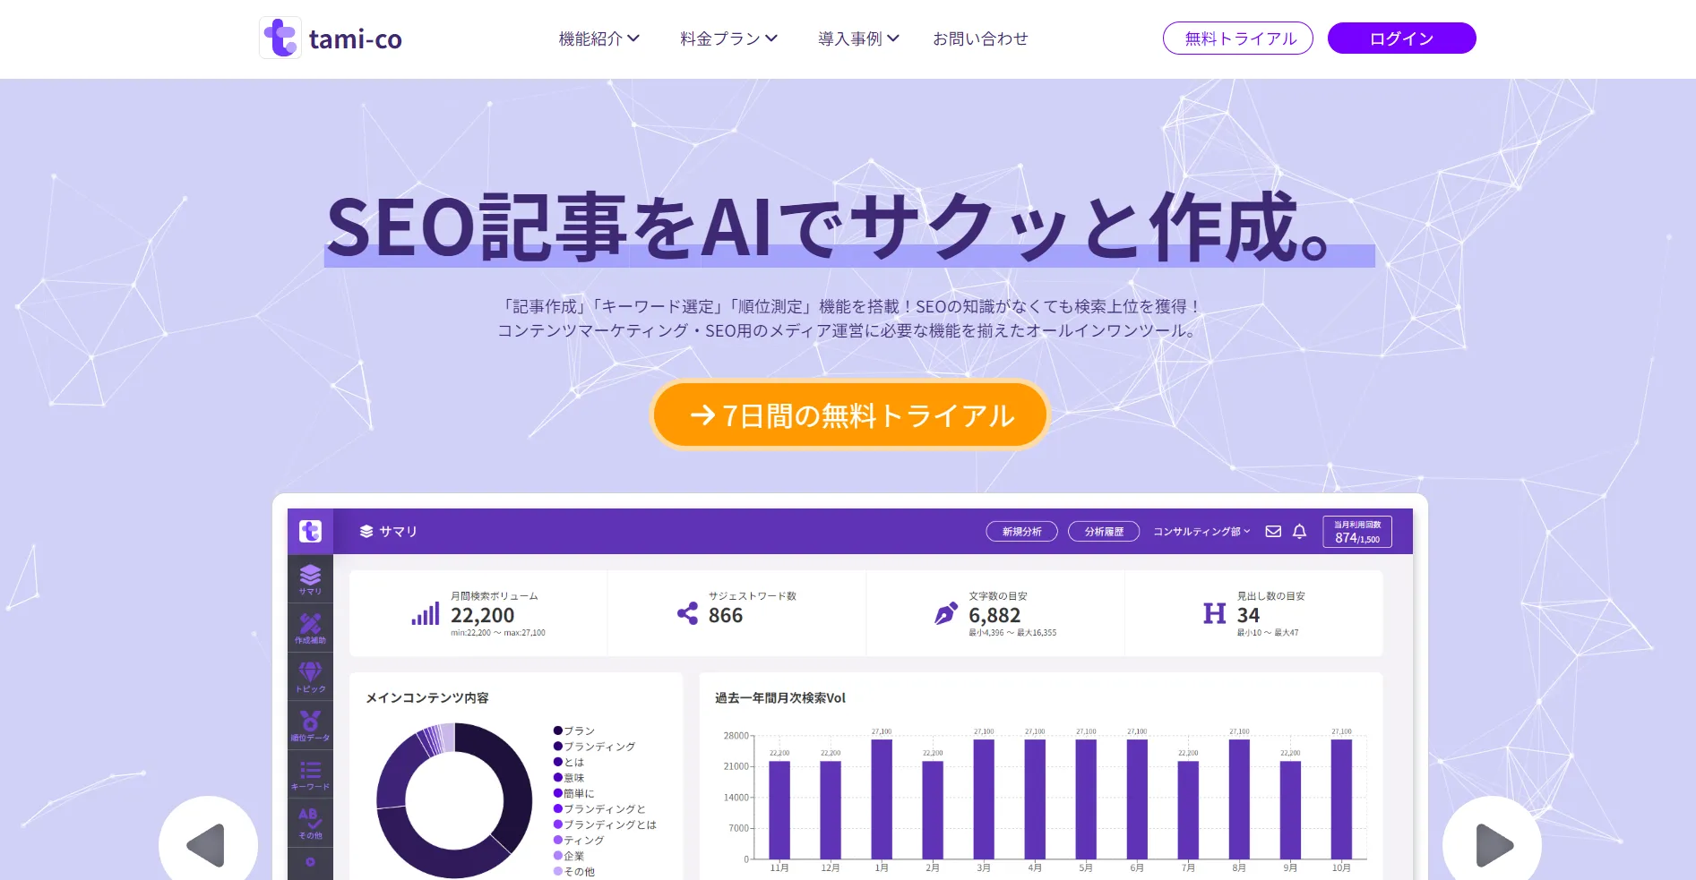1696x880 pixels.
Task: Click the サマリ layers header icon
Action: click(x=366, y=531)
